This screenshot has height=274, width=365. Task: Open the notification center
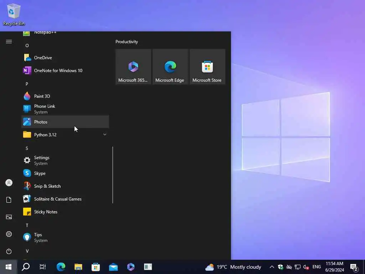354,267
